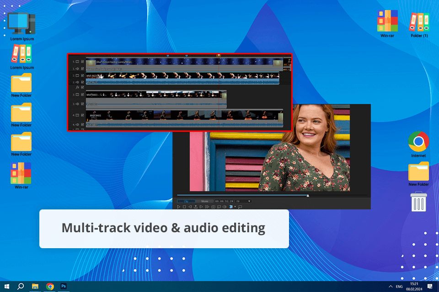Image resolution: width=439 pixels, height=292 pixels.
Task: Switch preview to Movie mode
Action: point(205,201)
